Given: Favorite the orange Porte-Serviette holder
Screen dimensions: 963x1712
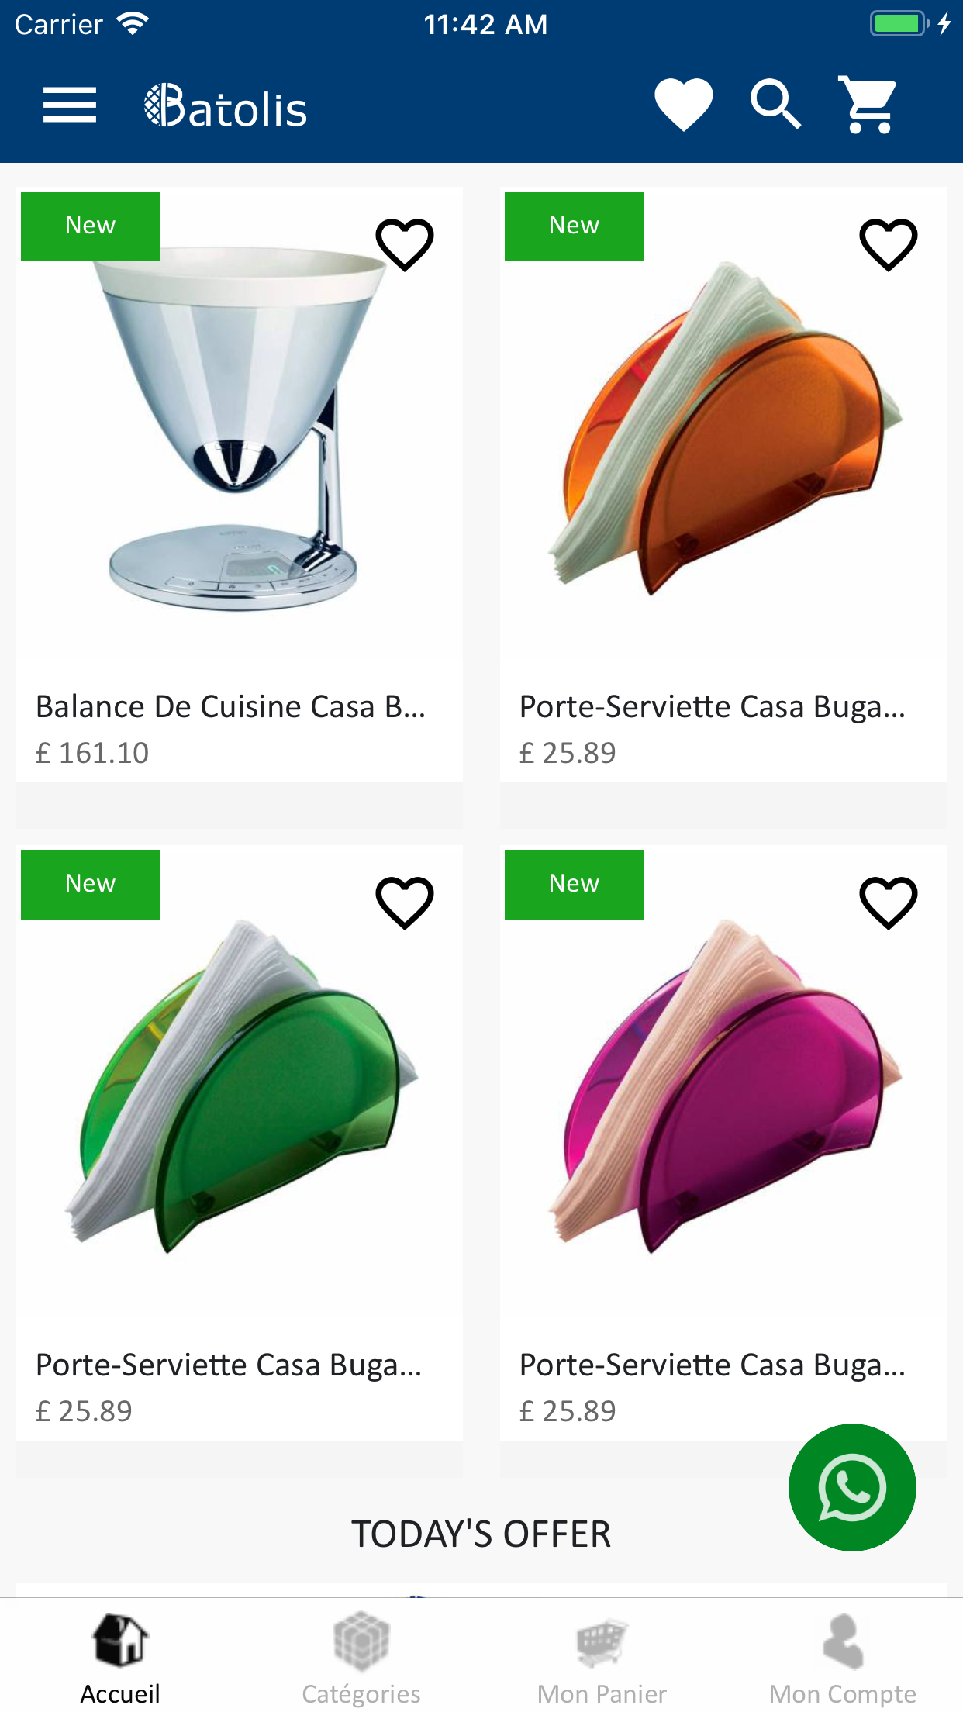Looking at the screenshot, I should [889, 244].
